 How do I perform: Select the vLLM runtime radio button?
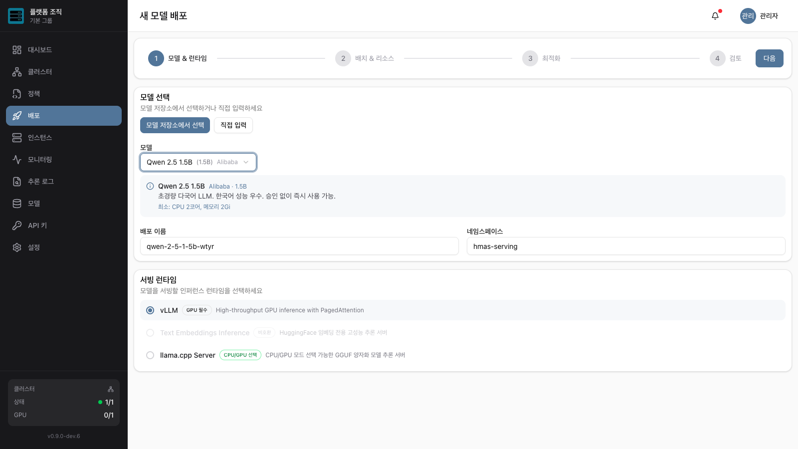[x=150, y=310]
